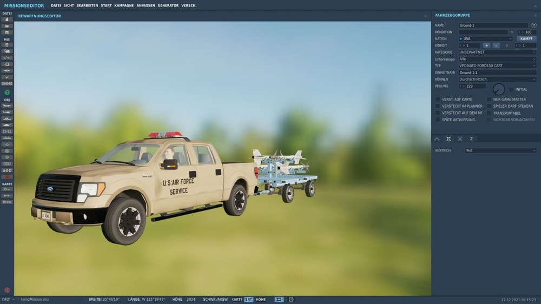541x304 pixels.
Task: Open the START menu
Action: click(x=106, y=5)
